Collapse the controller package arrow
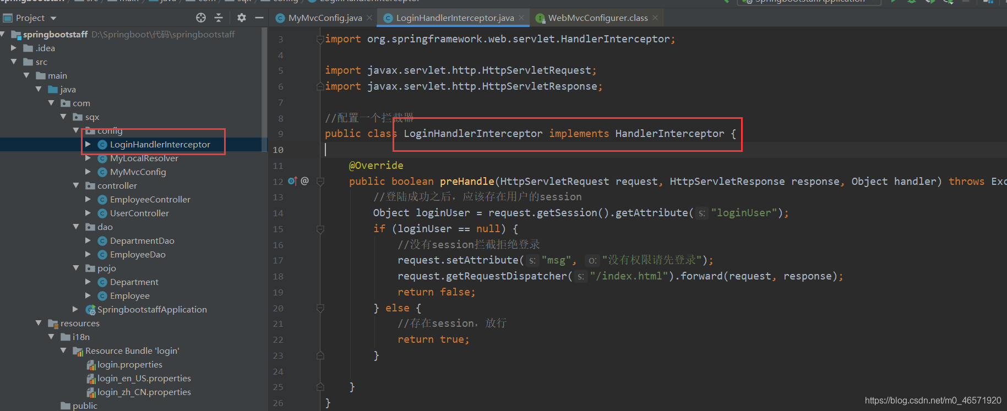The height and width of the screenshot is (411, 1007). pos(76,186)
